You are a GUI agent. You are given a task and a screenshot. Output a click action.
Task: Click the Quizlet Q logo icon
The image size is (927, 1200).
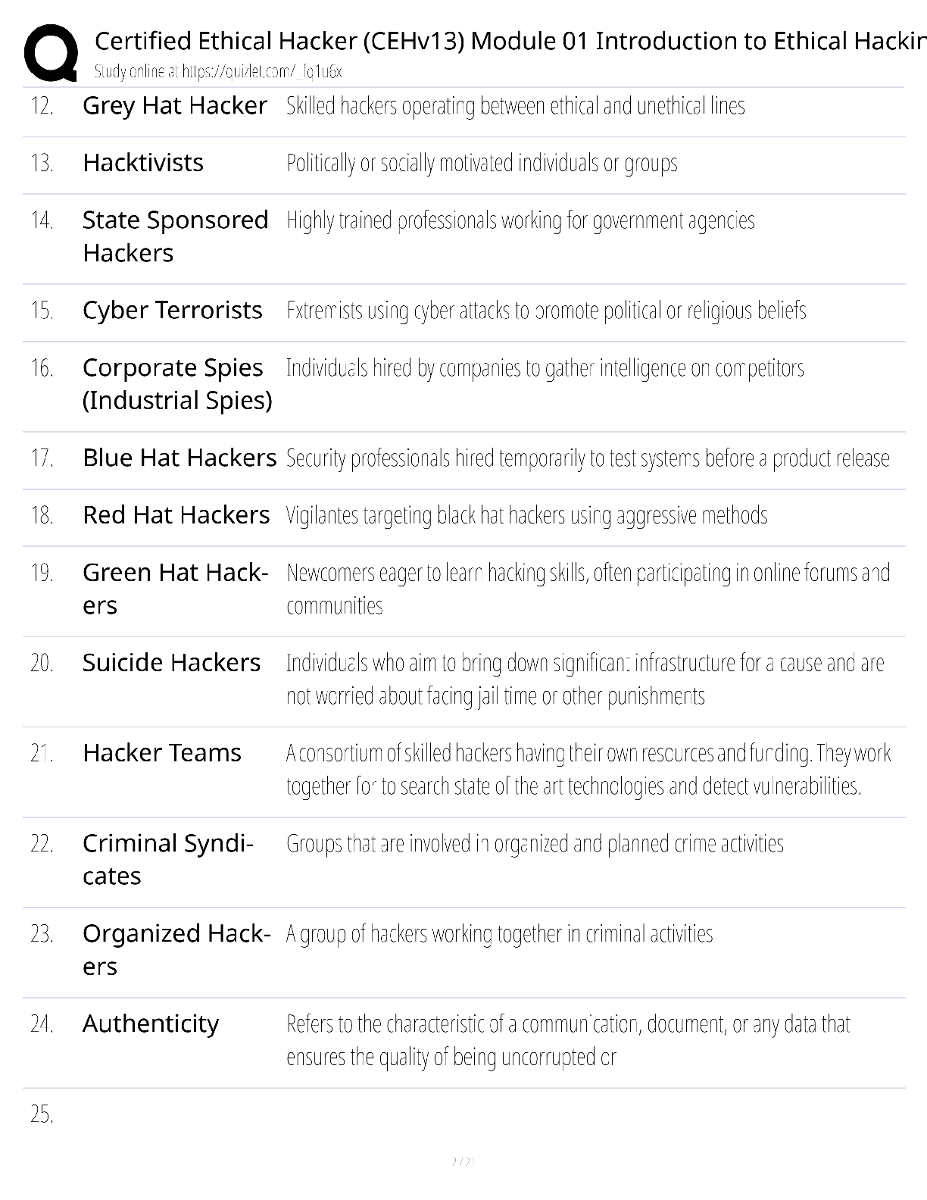click(x=51, y=53)
